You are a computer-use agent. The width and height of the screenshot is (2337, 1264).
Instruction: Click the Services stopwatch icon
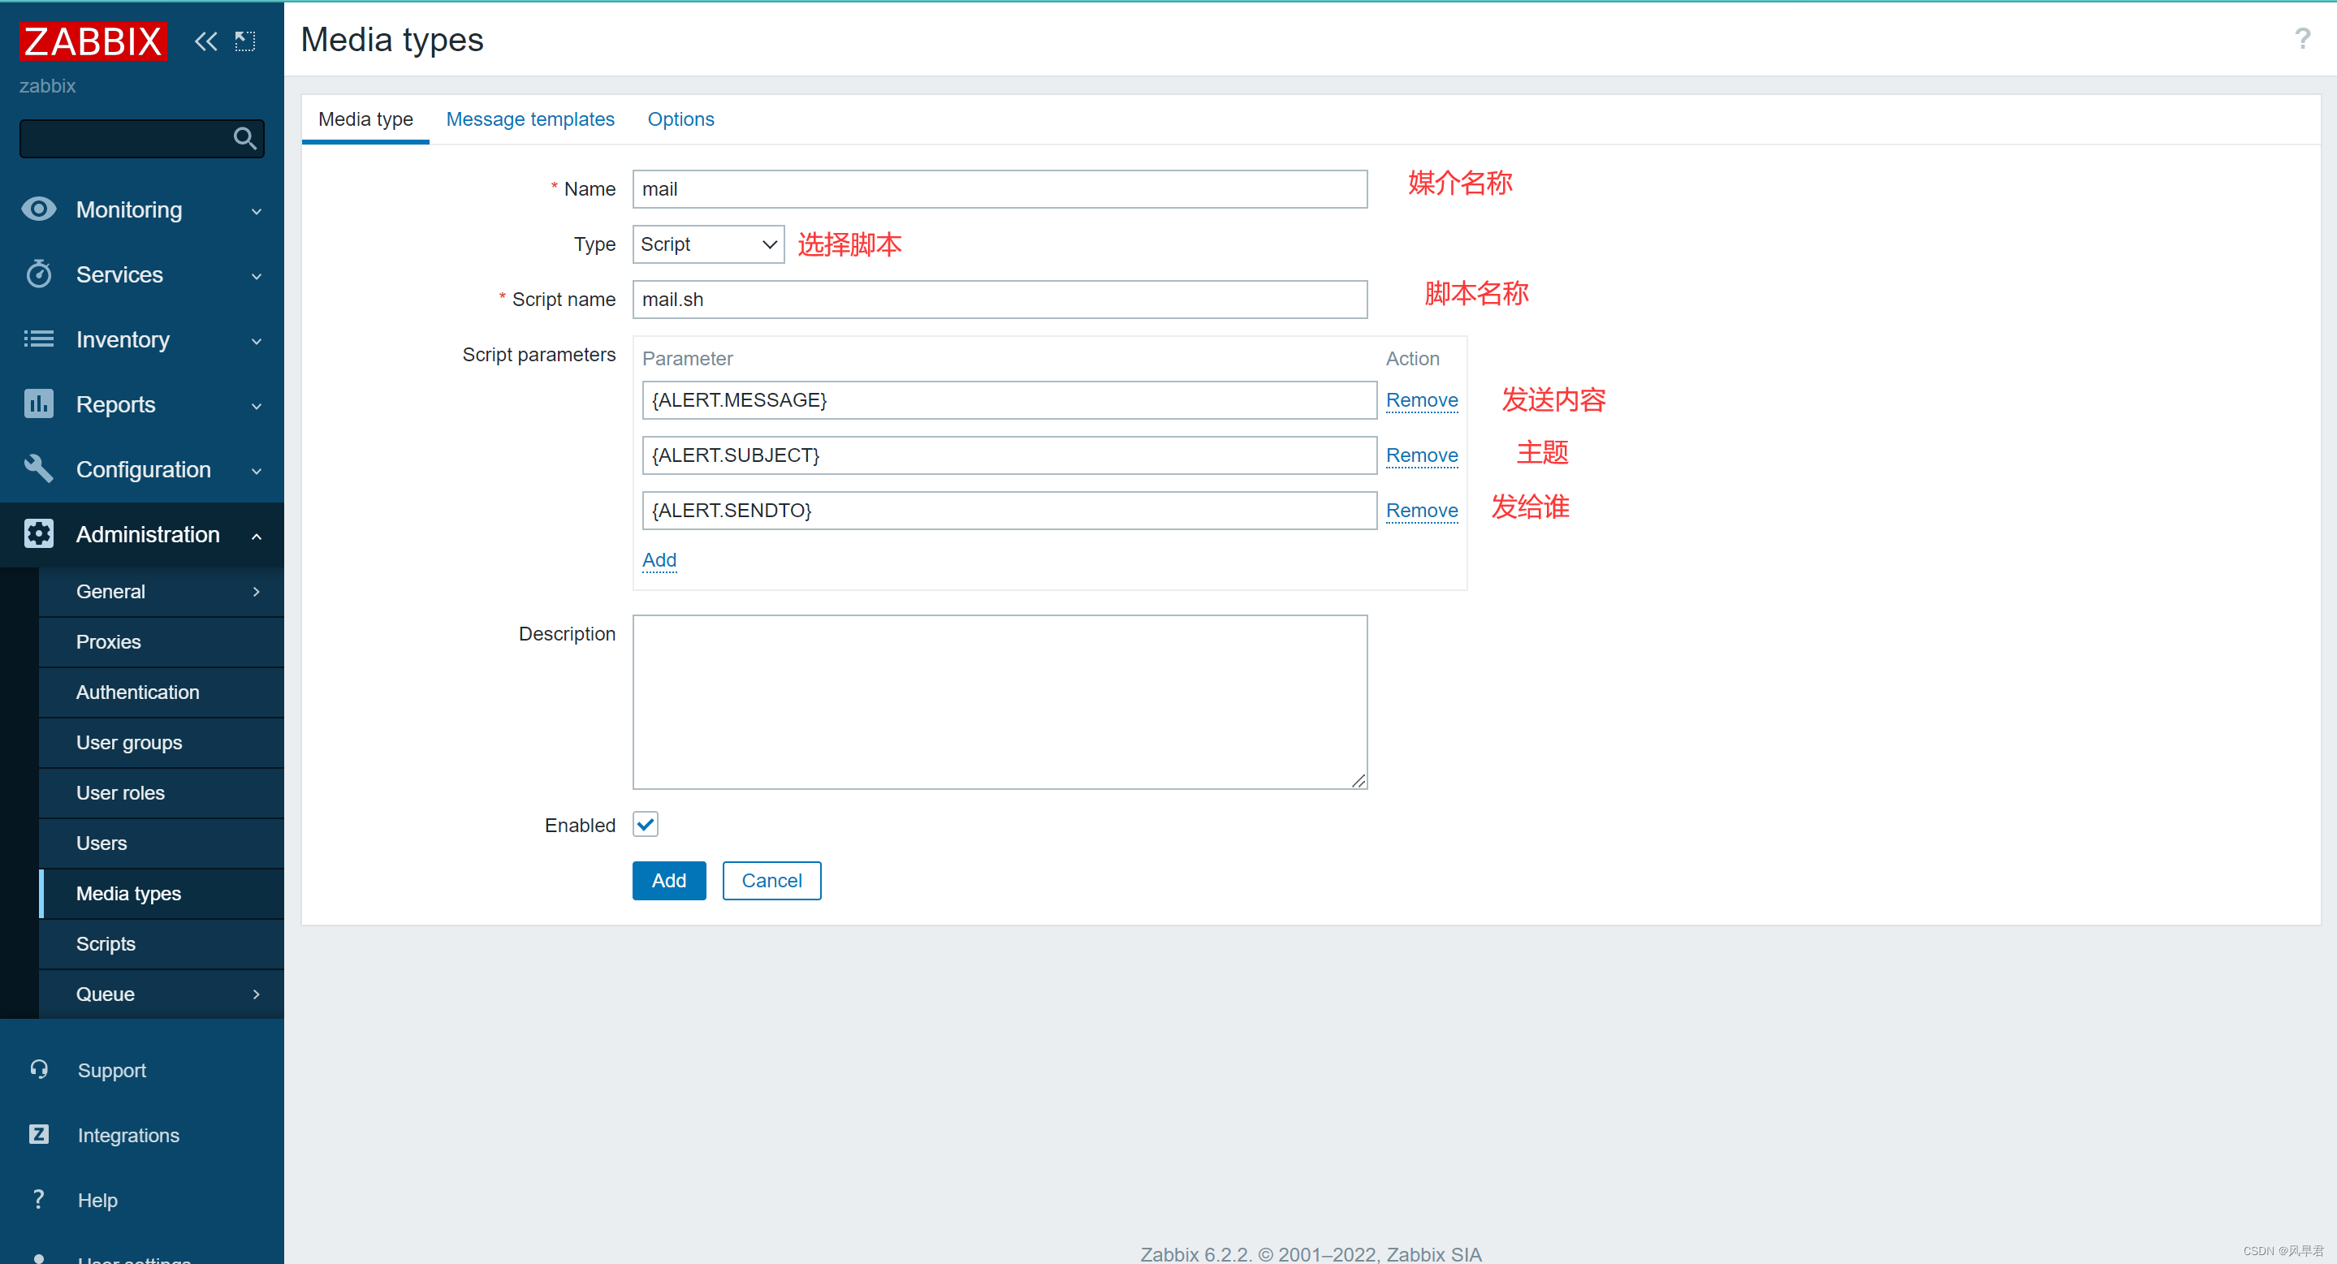38,274
